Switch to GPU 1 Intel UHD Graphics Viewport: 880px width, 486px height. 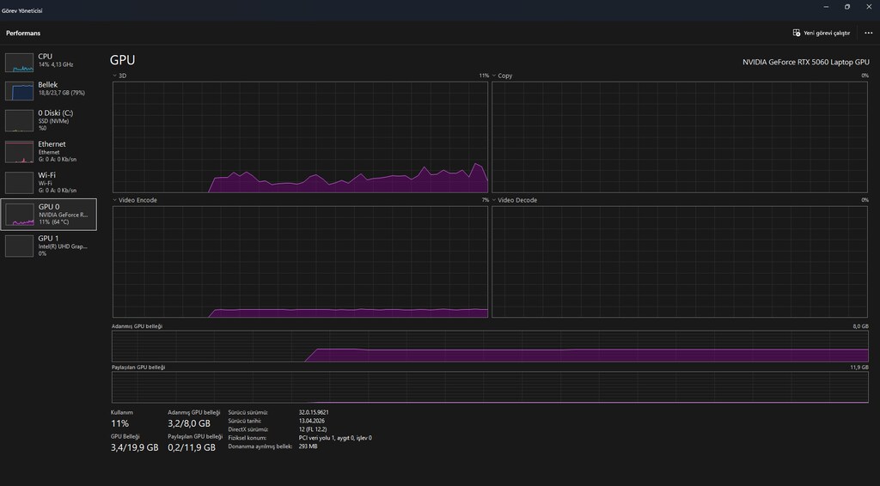[49, 246]
